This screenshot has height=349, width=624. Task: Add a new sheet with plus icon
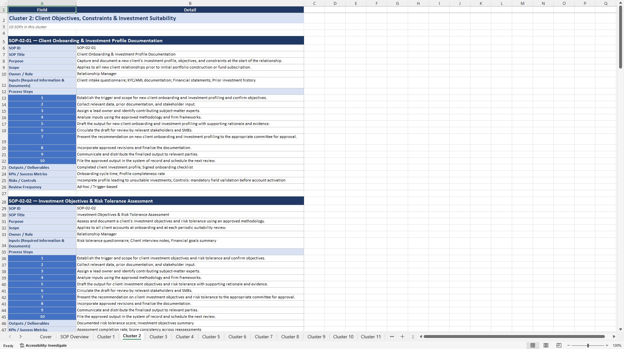pyautogui.click(x=402, y=337)
